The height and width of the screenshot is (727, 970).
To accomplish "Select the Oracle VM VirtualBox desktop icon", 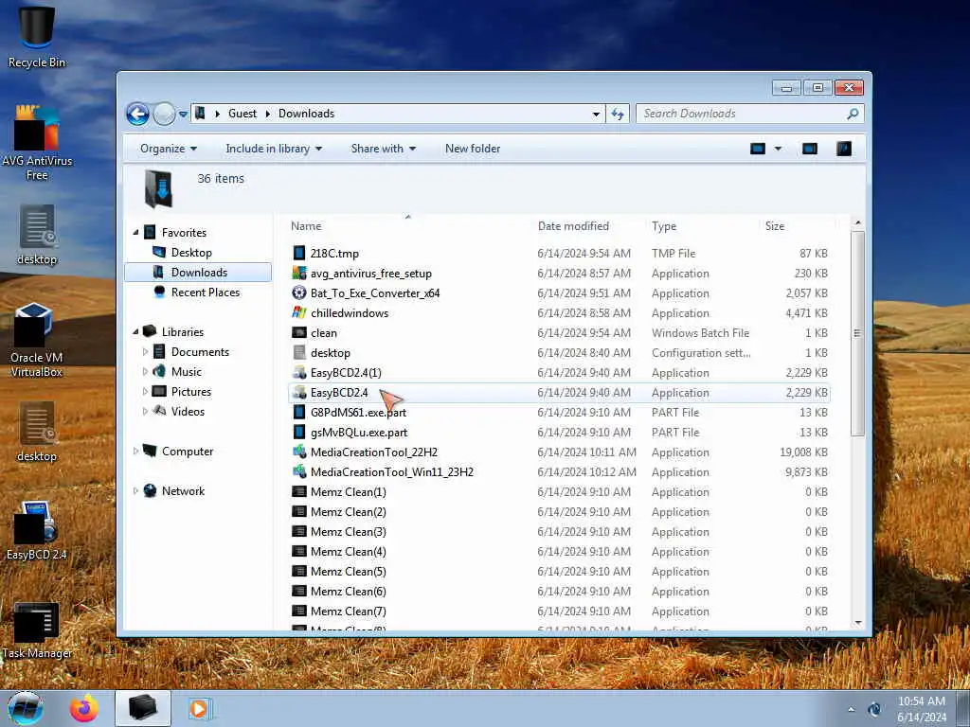I will pyautogui.click(x=36, y=340).
